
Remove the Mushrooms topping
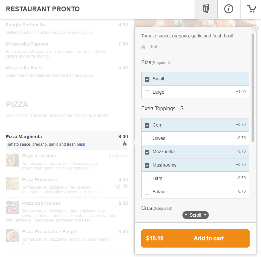[147, 165]
